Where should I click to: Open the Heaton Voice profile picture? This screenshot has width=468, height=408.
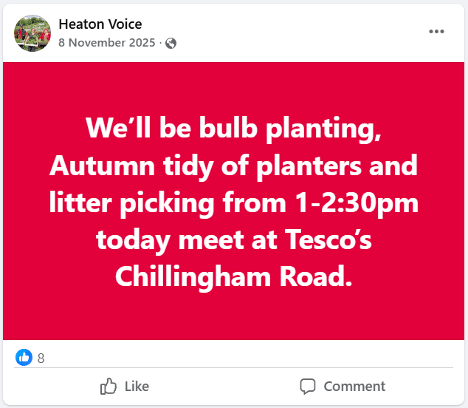32,33
